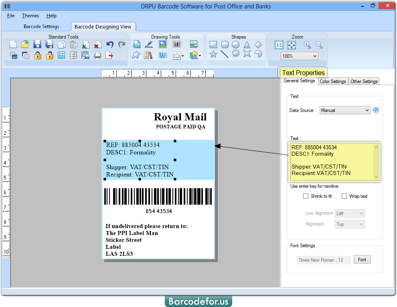The image size is (397, 307).
Task: Insert a barcode with the Barcode tool
Action: click(x=176, y=44)
